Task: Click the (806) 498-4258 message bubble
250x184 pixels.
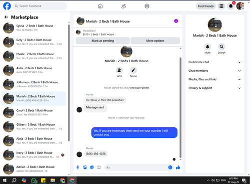Action: [x=95, y=154]
